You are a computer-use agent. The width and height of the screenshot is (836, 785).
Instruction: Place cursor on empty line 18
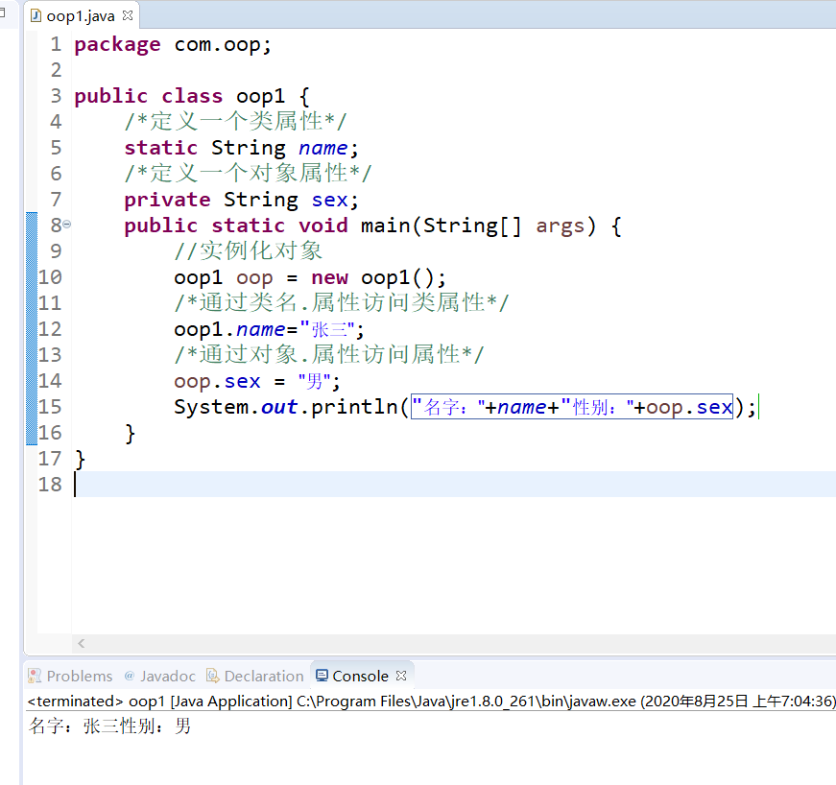453,484
